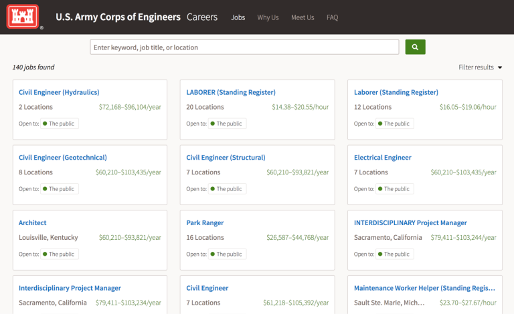Expand the Filter results dropdown
Viewport: 514px width, 314px height.
tap(480, 67)
